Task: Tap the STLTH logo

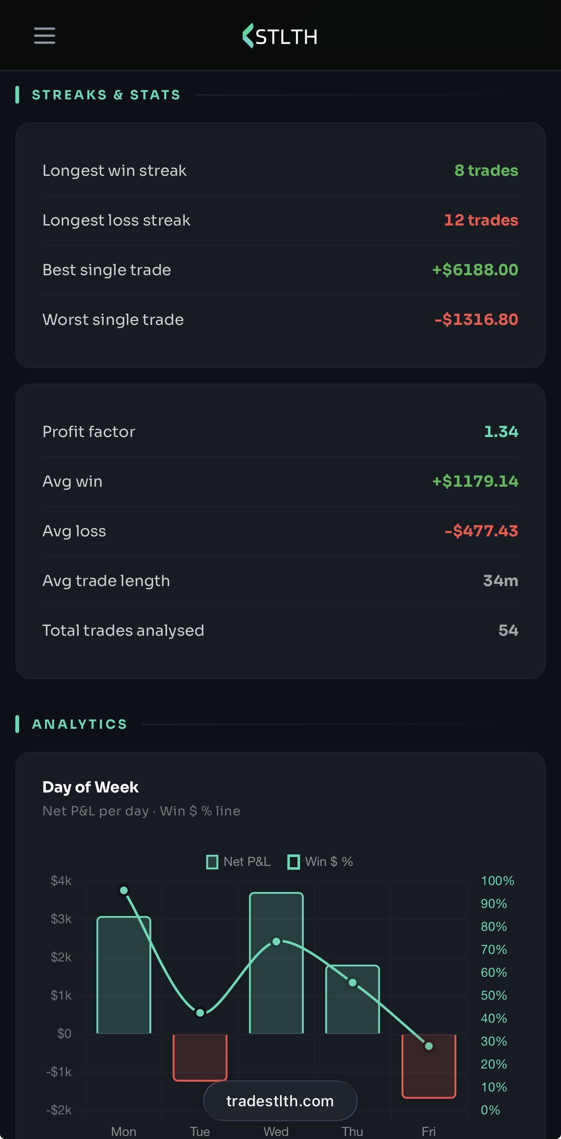Action: [280, 36]
